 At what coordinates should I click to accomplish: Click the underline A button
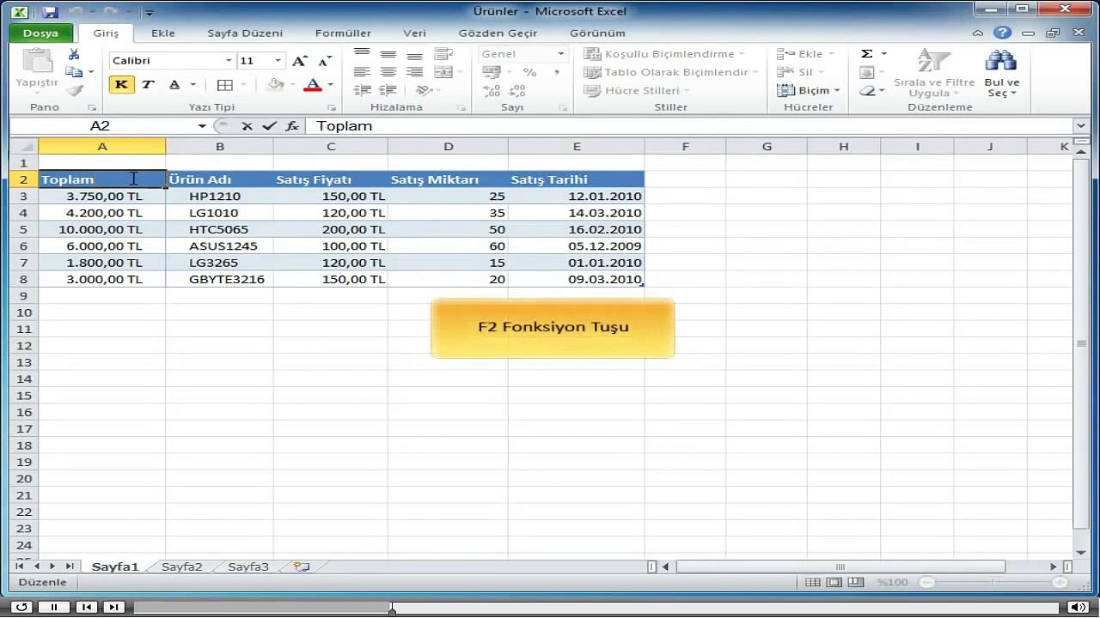174,85
